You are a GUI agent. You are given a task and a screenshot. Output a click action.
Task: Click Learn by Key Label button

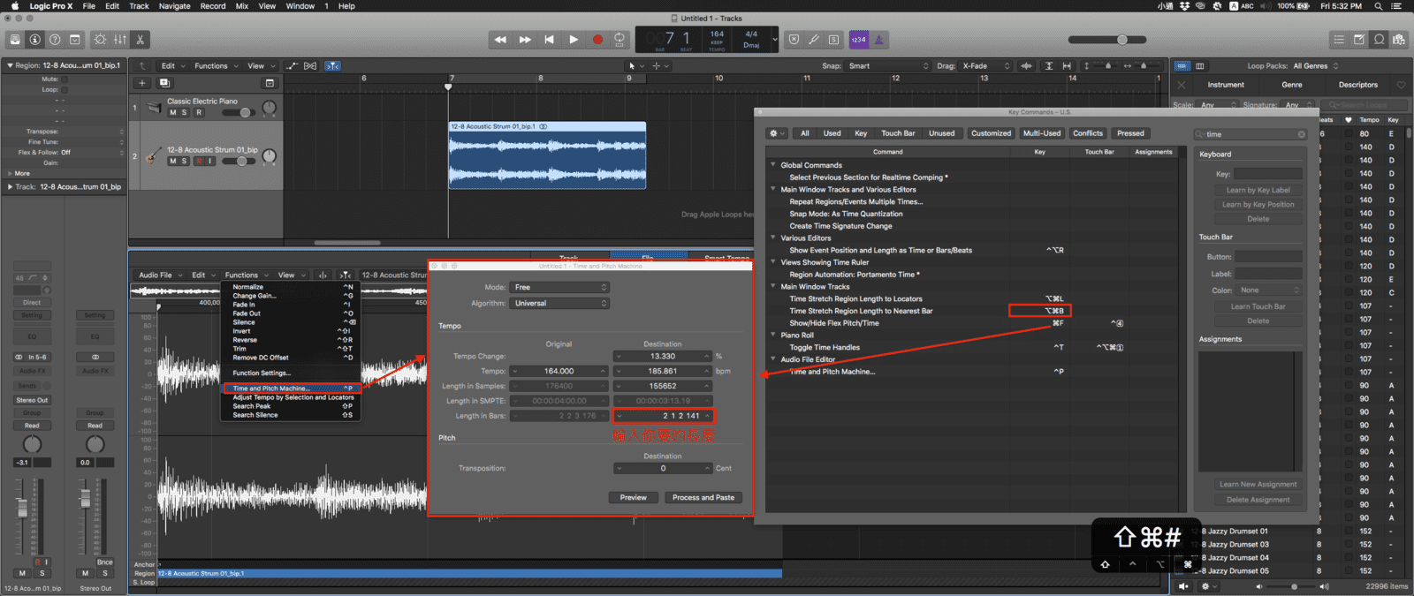click(x=1258, y=190)
